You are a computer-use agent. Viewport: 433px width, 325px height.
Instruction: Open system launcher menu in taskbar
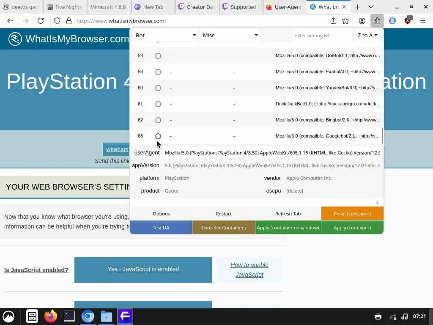8,317
